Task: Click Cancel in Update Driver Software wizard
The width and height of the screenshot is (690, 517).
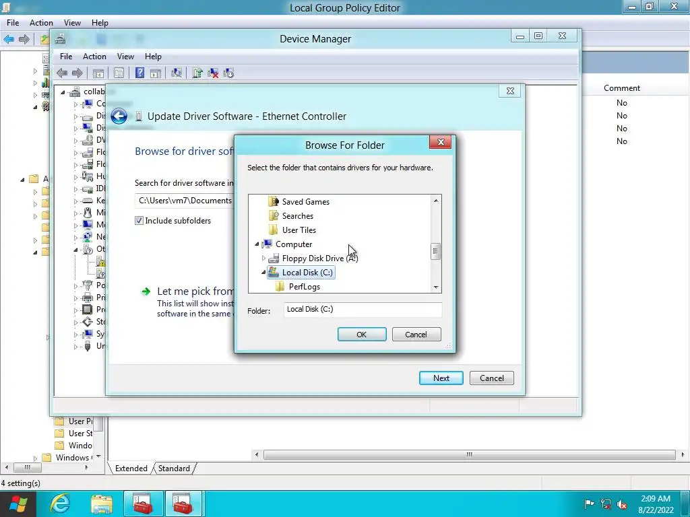Action: pyautogui.click(x=491, y=378)
